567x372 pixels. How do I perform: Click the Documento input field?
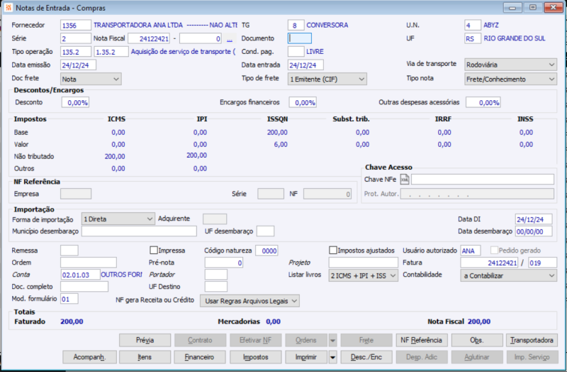tap(299, 38)
